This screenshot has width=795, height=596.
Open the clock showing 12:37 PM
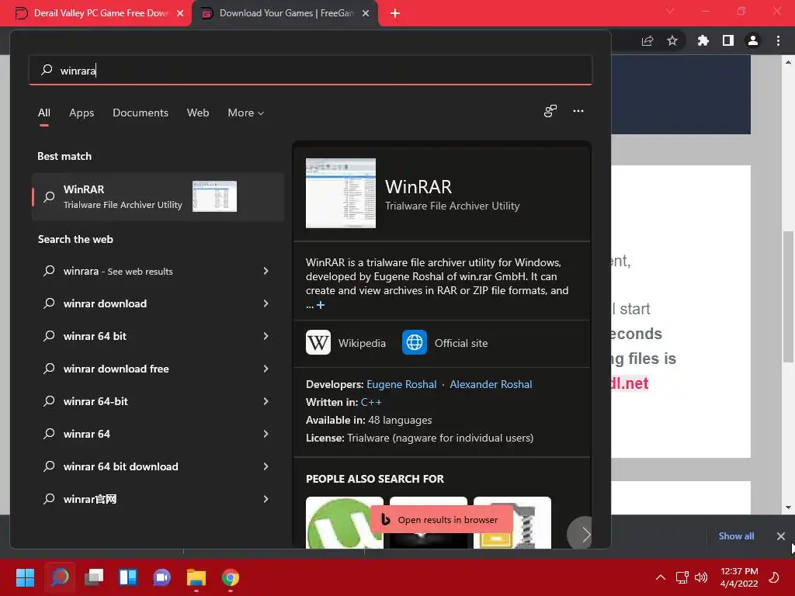point(739,577)
